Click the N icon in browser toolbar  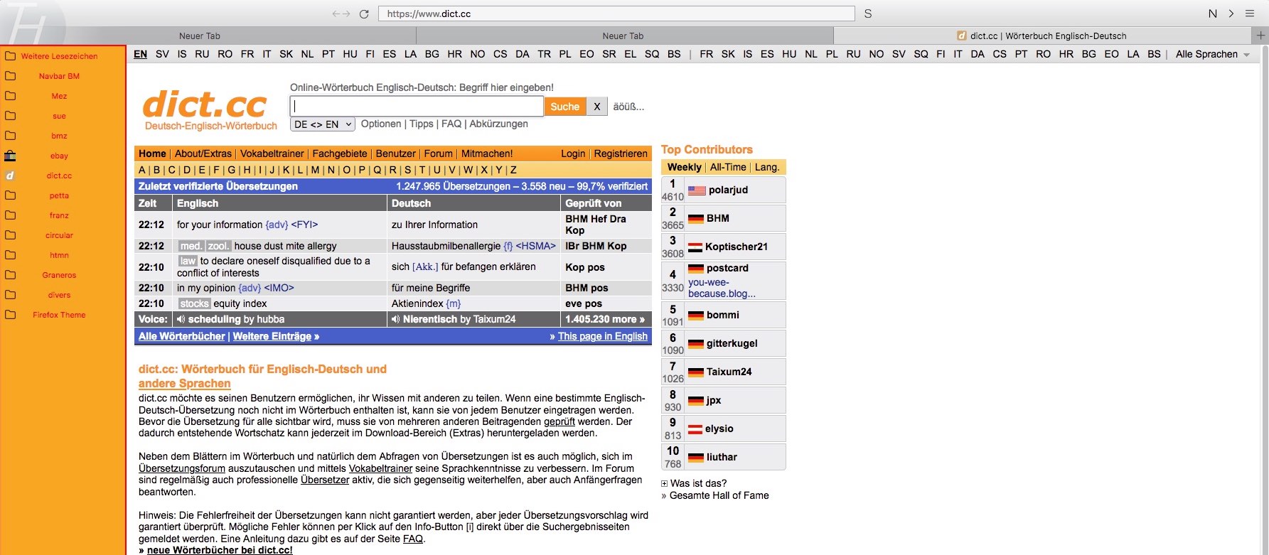(1213, 14)
